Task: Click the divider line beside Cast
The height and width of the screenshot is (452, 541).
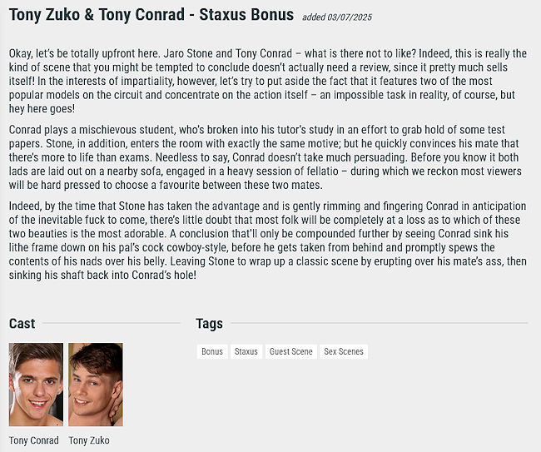Action: (x=111, y=323)
